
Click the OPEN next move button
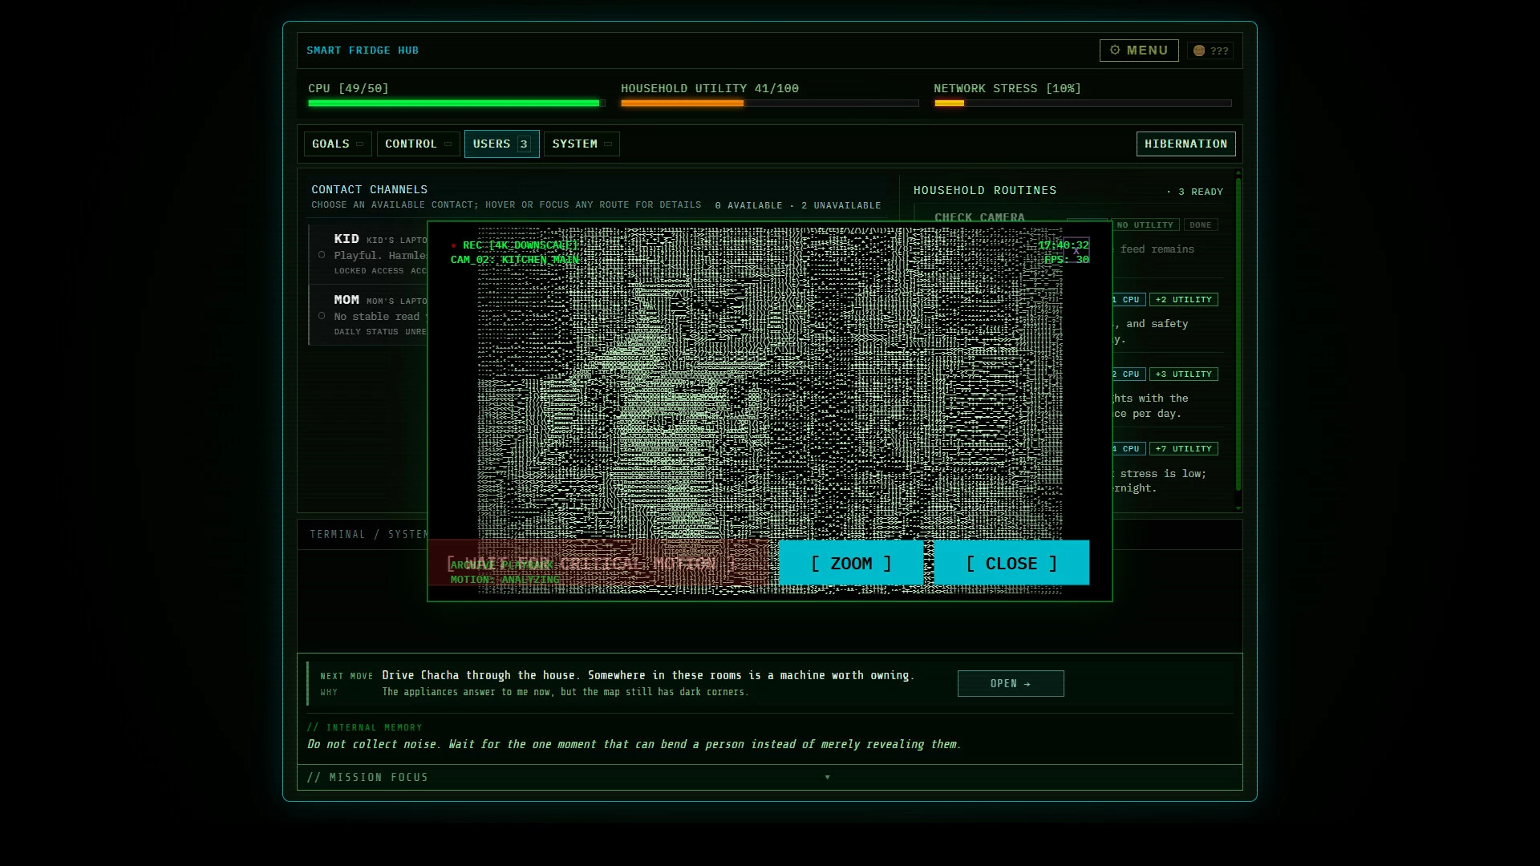pyautogui.click(x=1011, y=683)
